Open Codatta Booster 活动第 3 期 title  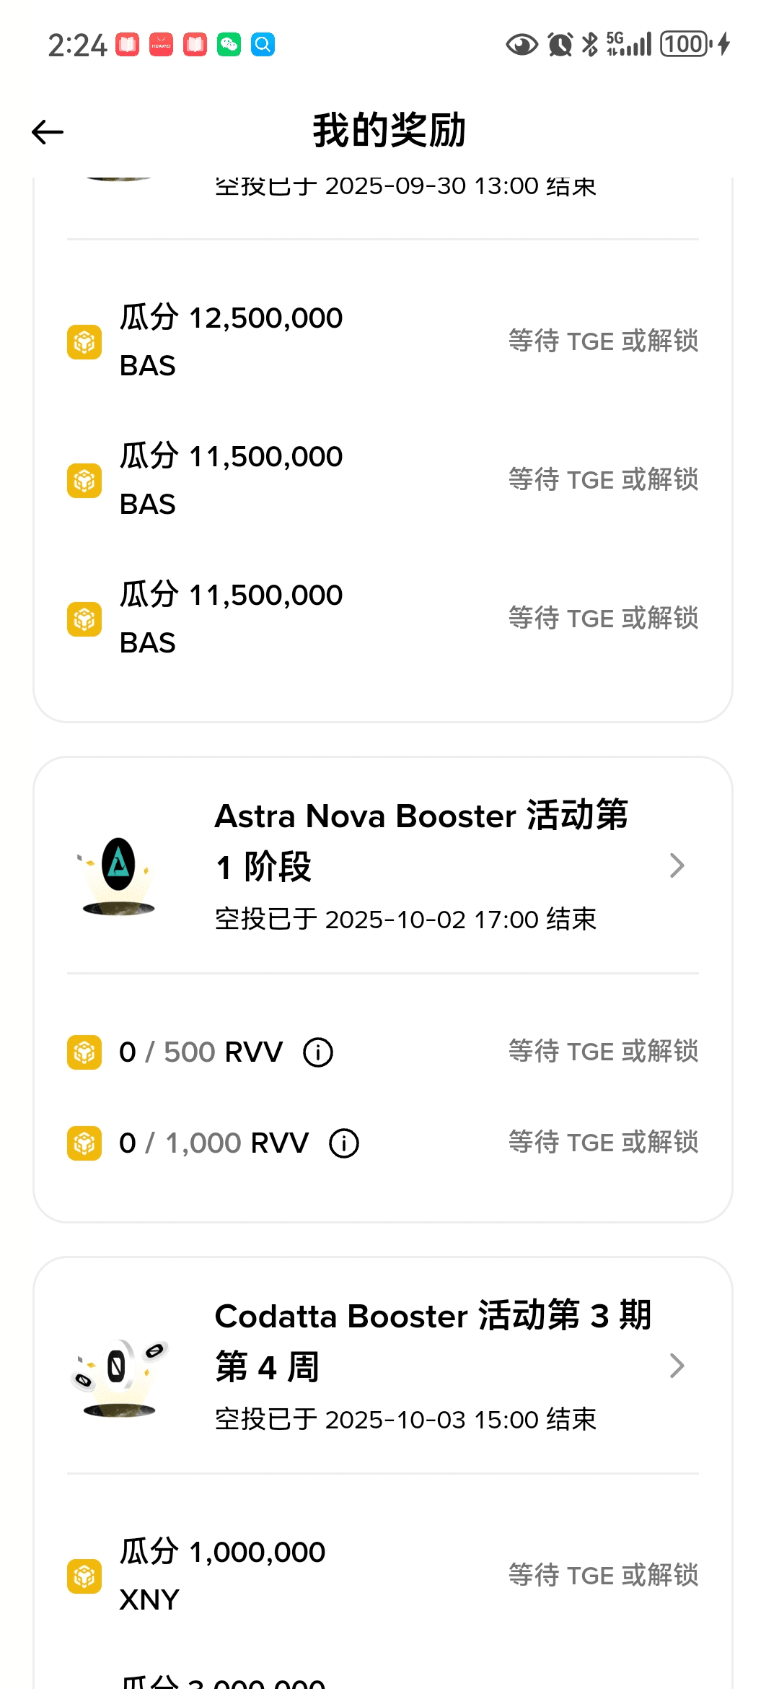[433, 1340]
